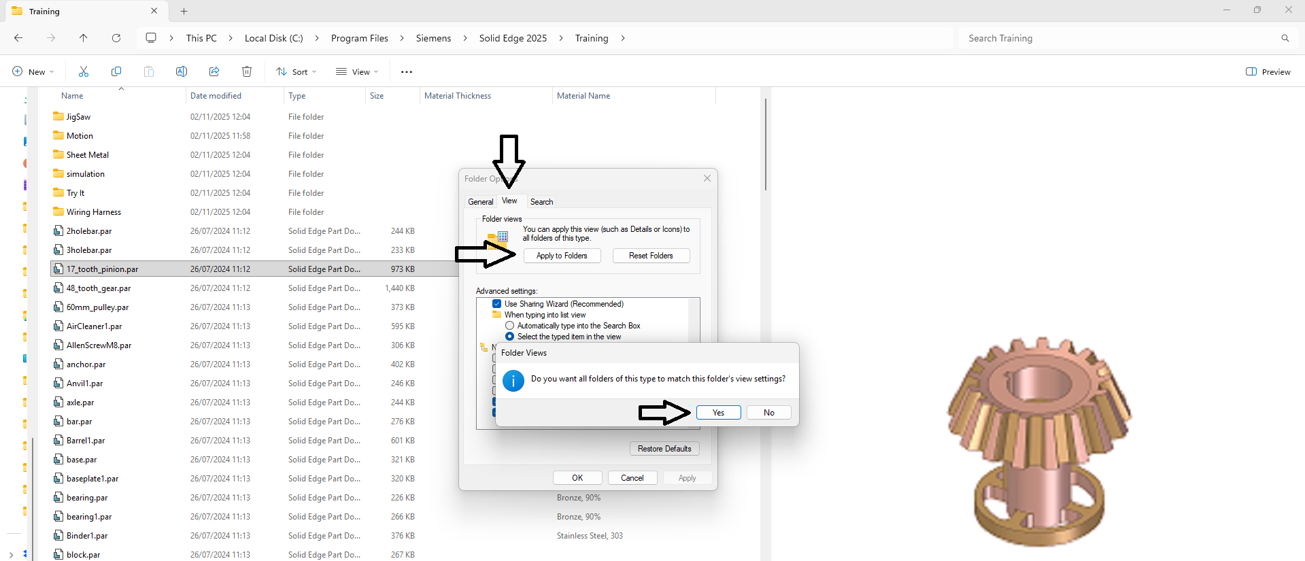Click Solid Edge 2025 breadcrumb
This screenshot has height=561, width=1305.
pyautogui.click(x=513, y=38)
